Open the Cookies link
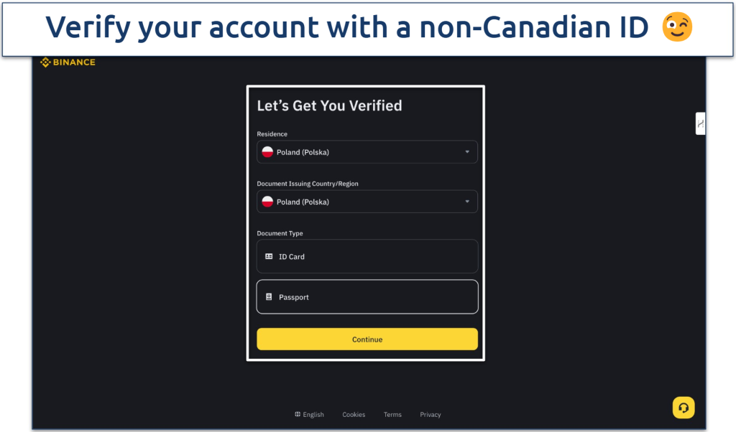The width and height of the screenshot is (736, 432). click(x=354, y=414)
